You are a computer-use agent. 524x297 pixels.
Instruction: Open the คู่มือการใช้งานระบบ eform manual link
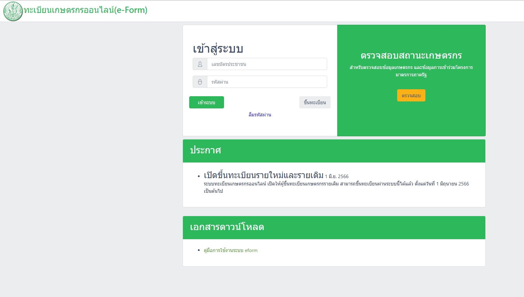tap(231, 250)
